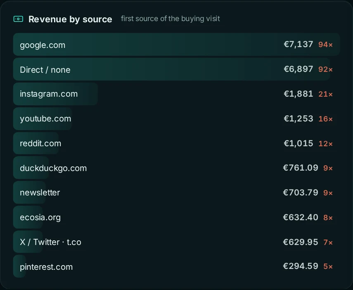Click the €703.79 revenue value
Image resolution: width=353 pixels, height=290 pixels.
pyautogui.click(x=301, y=193)
